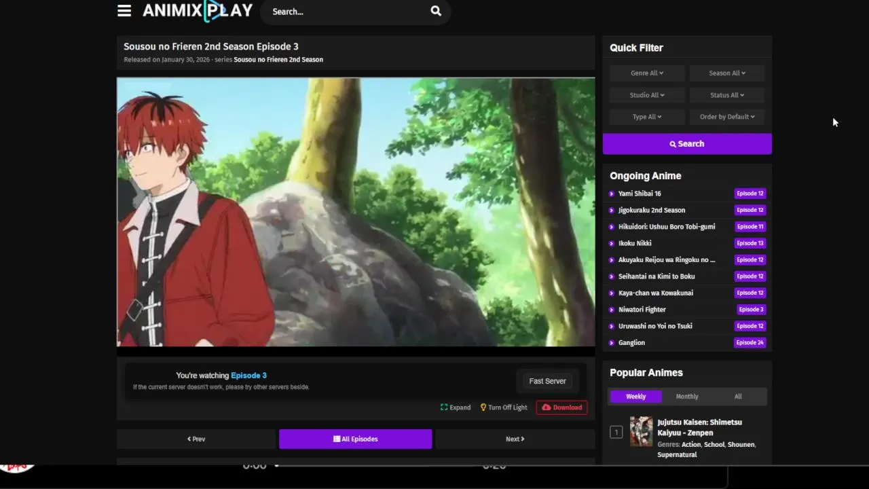This screenshot has width=869, height=489.
Task: Switch to the Monthly popular tab
Action: tap(687, 397)
